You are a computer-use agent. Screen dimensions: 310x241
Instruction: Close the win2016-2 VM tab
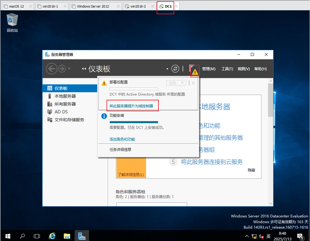(153, 6)
